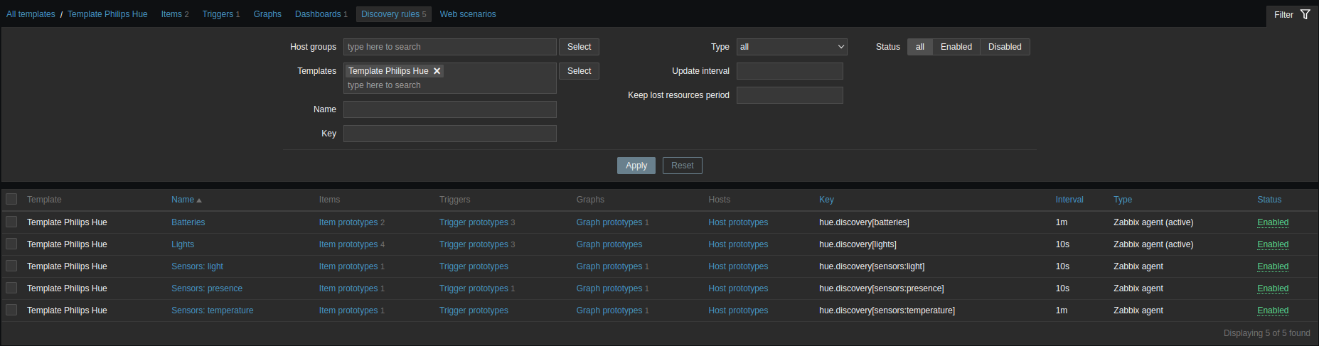Check the Sensors: presence row checkbox

coord(11,288)
